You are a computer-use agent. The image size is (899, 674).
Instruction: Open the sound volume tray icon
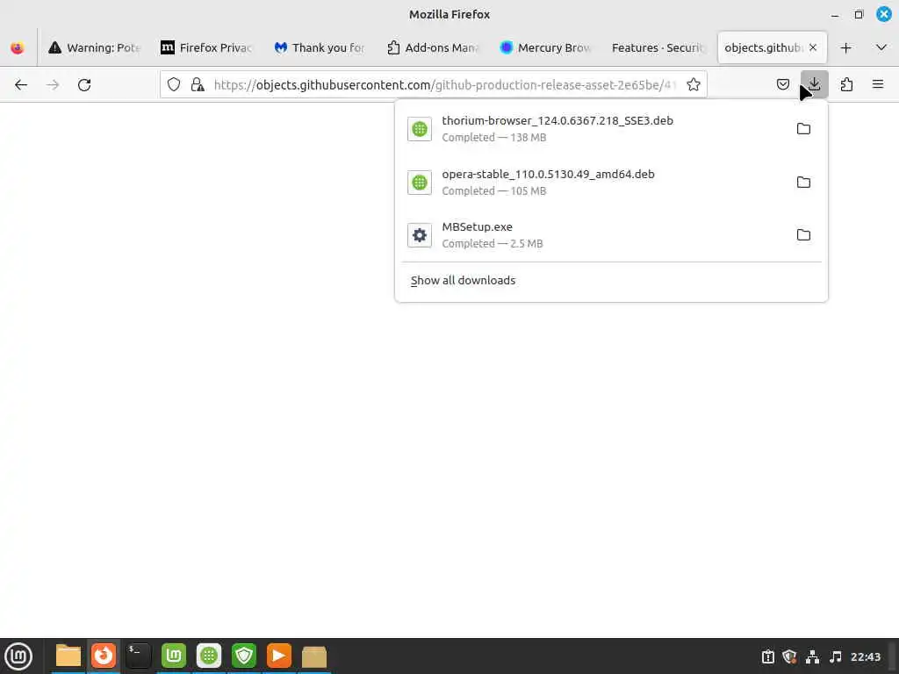[836, 656]
